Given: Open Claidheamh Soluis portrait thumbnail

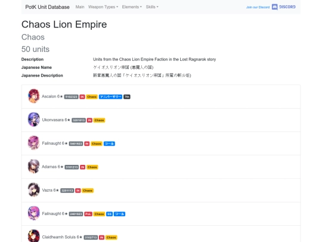Looking at the screenshot, I should (x=33, y=236).
